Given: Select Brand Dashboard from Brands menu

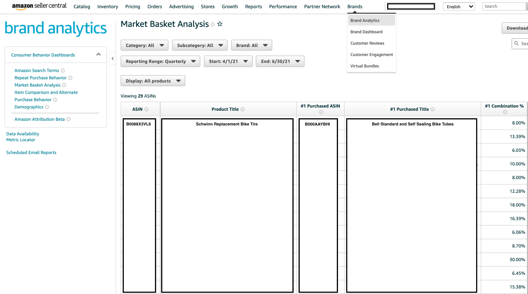Looking at the screenshot, I should pyautogui.click(x=366, y=32).
